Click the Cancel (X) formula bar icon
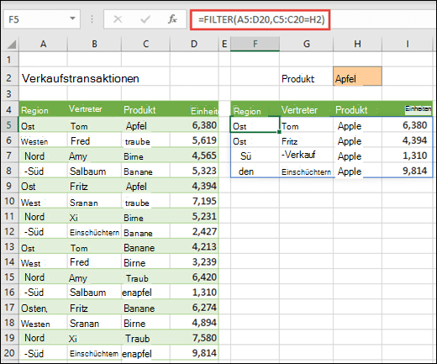 pyautogui.click(x=118, y=19)
